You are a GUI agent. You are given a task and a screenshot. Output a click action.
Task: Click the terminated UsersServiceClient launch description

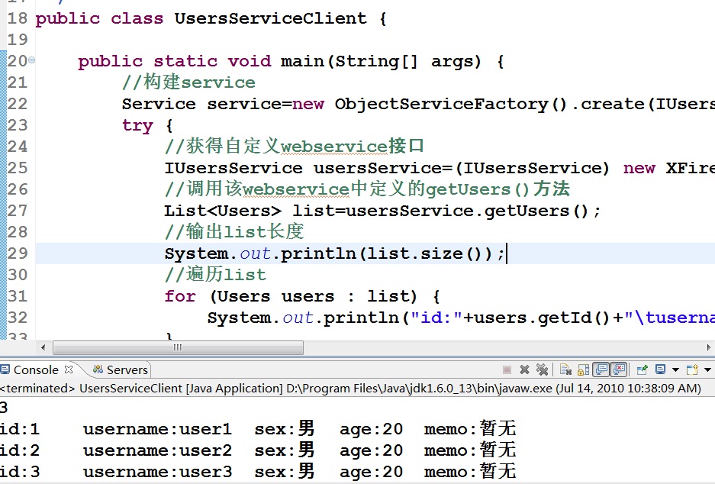[350, 389]
